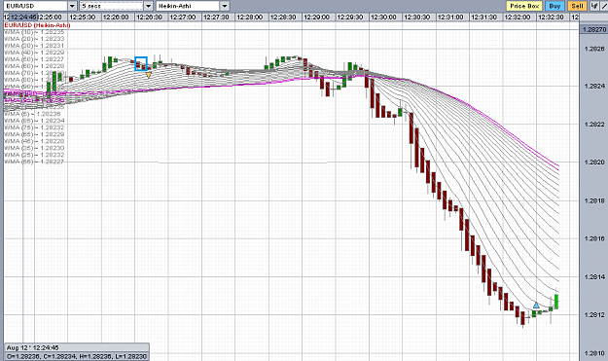Click the O/C/H/L values readout
Screen dimensions: 608x361
click(x=77, y=356)
